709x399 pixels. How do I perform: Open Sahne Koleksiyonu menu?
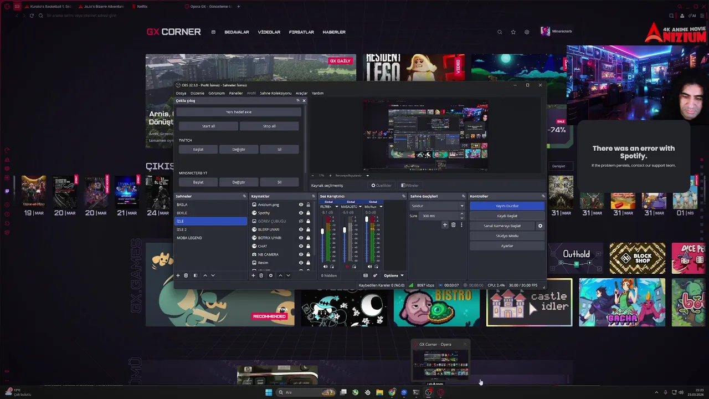276,93
